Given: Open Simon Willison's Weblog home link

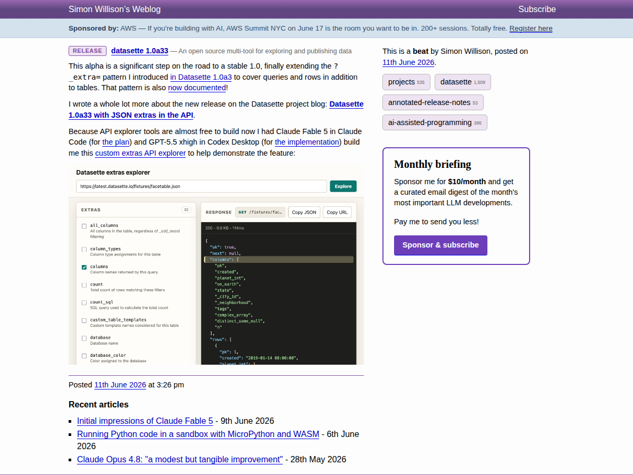Looking at the screenshot, I should [114, 9].
